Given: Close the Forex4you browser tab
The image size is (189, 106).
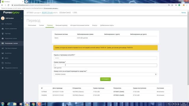Looking at the screenshot, I should (23, 2).
